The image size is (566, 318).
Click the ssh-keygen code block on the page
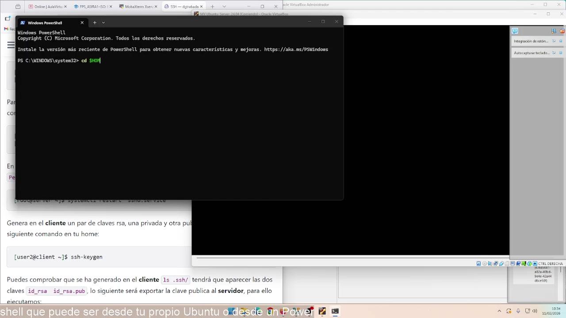99,257
